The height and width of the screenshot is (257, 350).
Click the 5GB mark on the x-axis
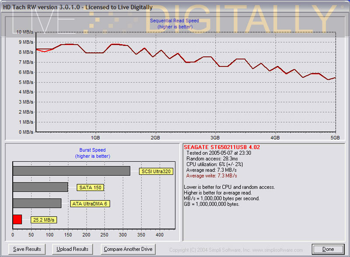click(x=335, y=137)
